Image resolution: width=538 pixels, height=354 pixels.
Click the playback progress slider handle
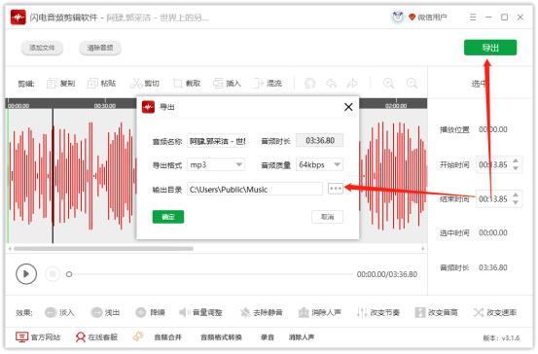(69, 274)
